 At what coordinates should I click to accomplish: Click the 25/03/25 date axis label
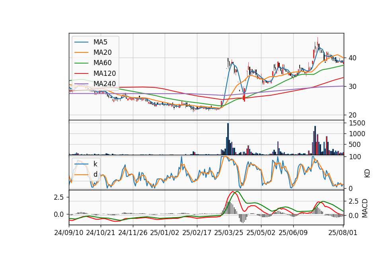tap(229, 233)
